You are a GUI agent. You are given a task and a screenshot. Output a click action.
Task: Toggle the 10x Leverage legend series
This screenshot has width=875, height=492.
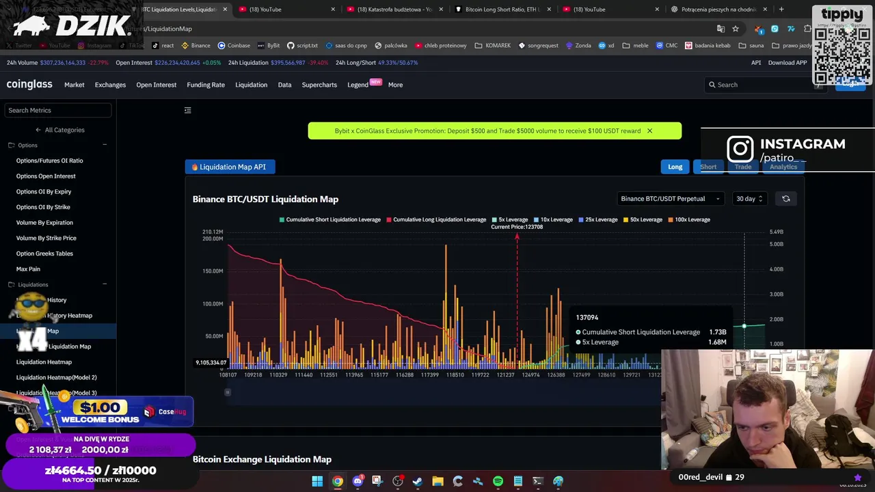pos(554,220)
